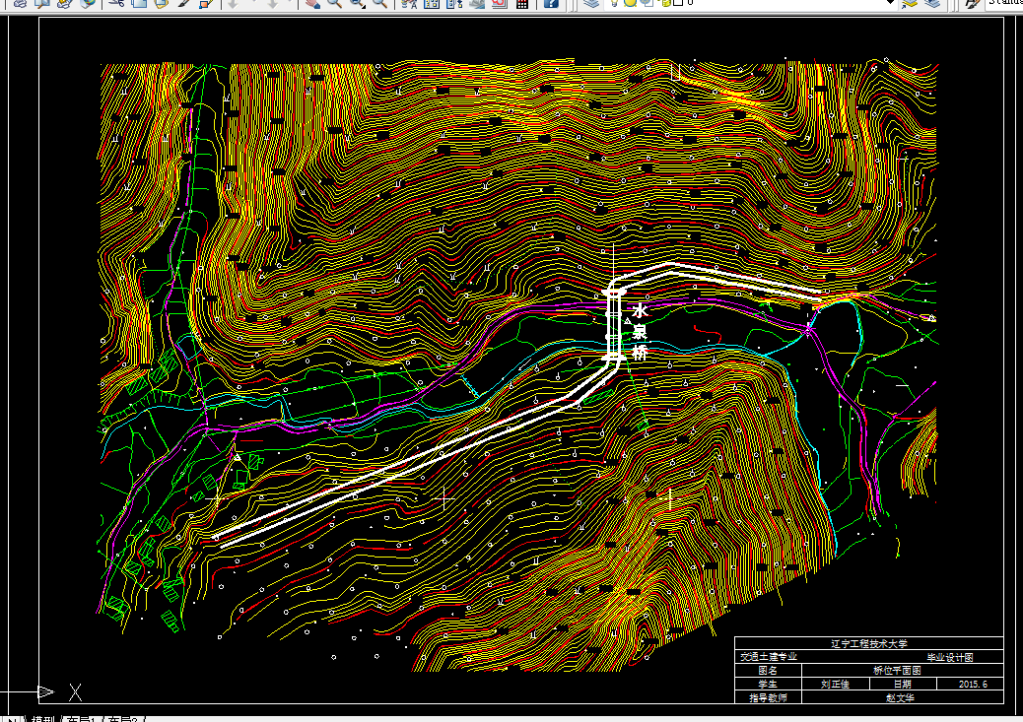
Task: Expand the layer list dropdown arrow
Action: (890, 3)
